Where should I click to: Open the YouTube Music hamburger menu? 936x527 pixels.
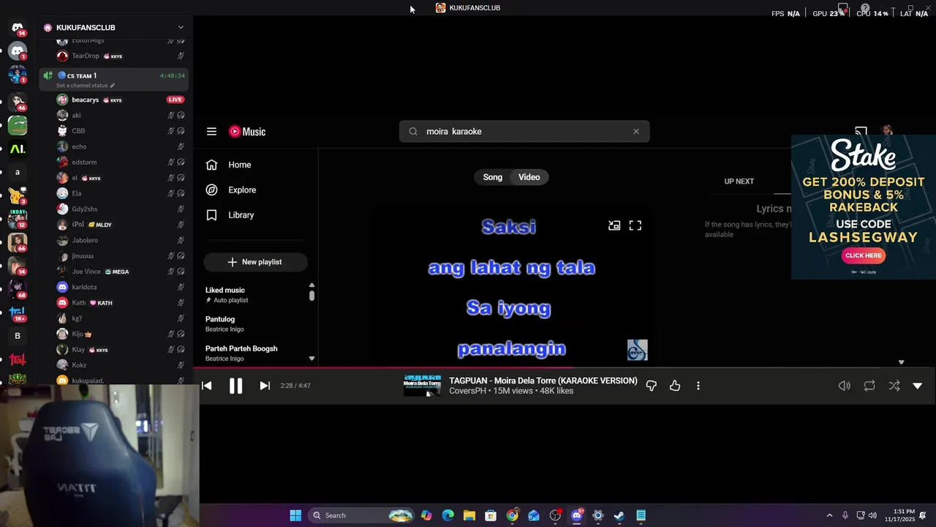(211, 132)
